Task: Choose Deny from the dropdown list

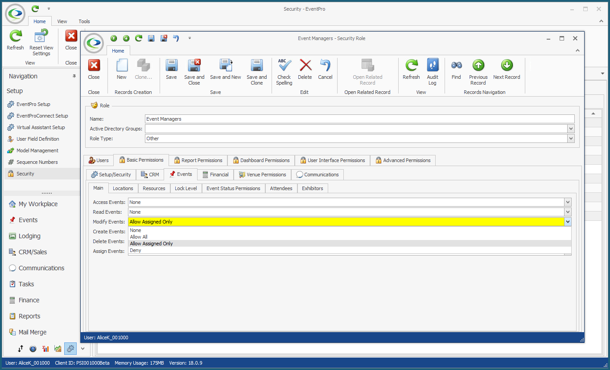Action: click(x=350, y=250)
